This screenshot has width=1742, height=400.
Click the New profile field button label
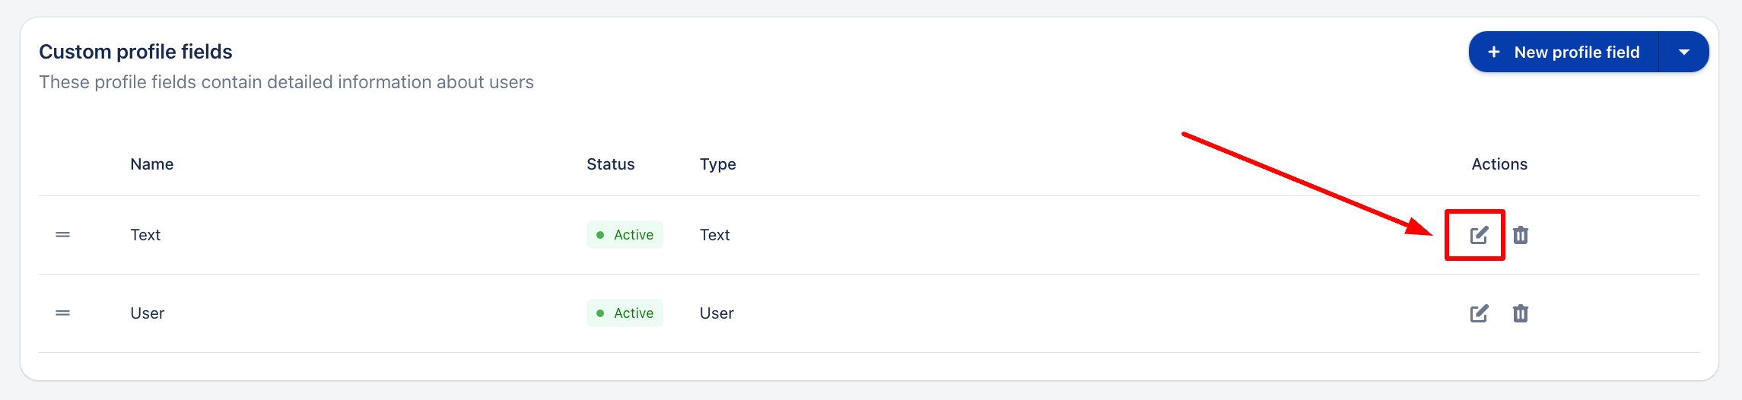(x=1576, y=52)
